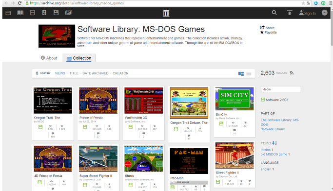Image resolution: width=333 pixels, height=191 pixels.
Task: Open the Wolfenstein 3D thumbnail
Action: (x=143, y=101)
